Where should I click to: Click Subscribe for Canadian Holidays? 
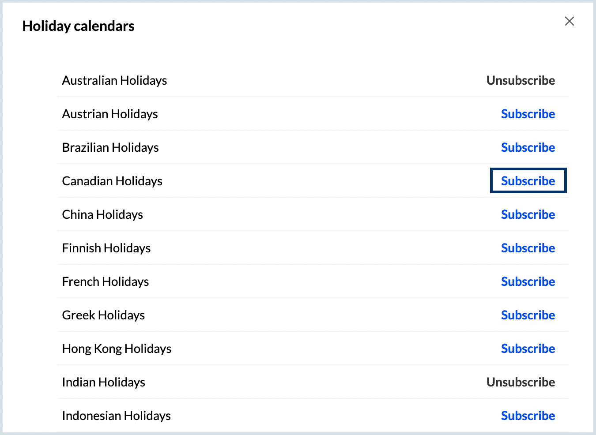(528, 181)
